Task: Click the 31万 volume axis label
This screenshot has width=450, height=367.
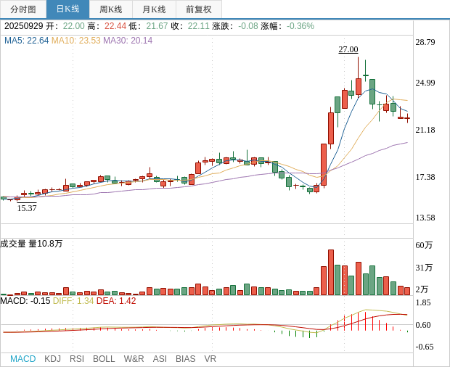Action: coord(424,268)
